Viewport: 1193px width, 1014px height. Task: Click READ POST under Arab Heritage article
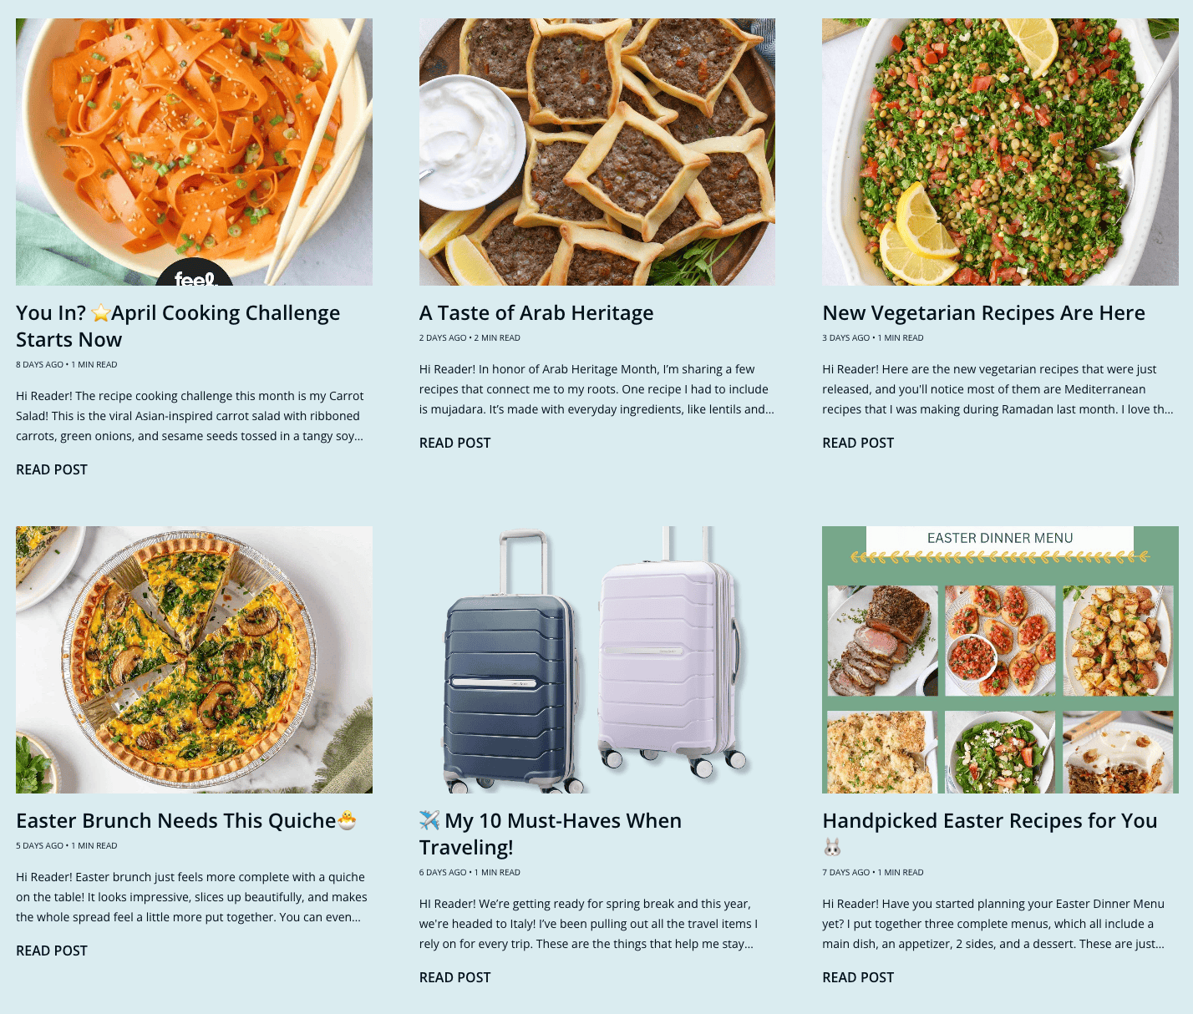pyautogui.click(x=455, y=443)
